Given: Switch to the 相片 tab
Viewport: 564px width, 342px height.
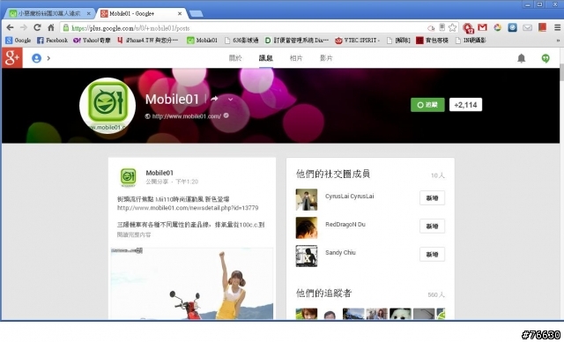Looking at the screenshot, I should 296,58.
